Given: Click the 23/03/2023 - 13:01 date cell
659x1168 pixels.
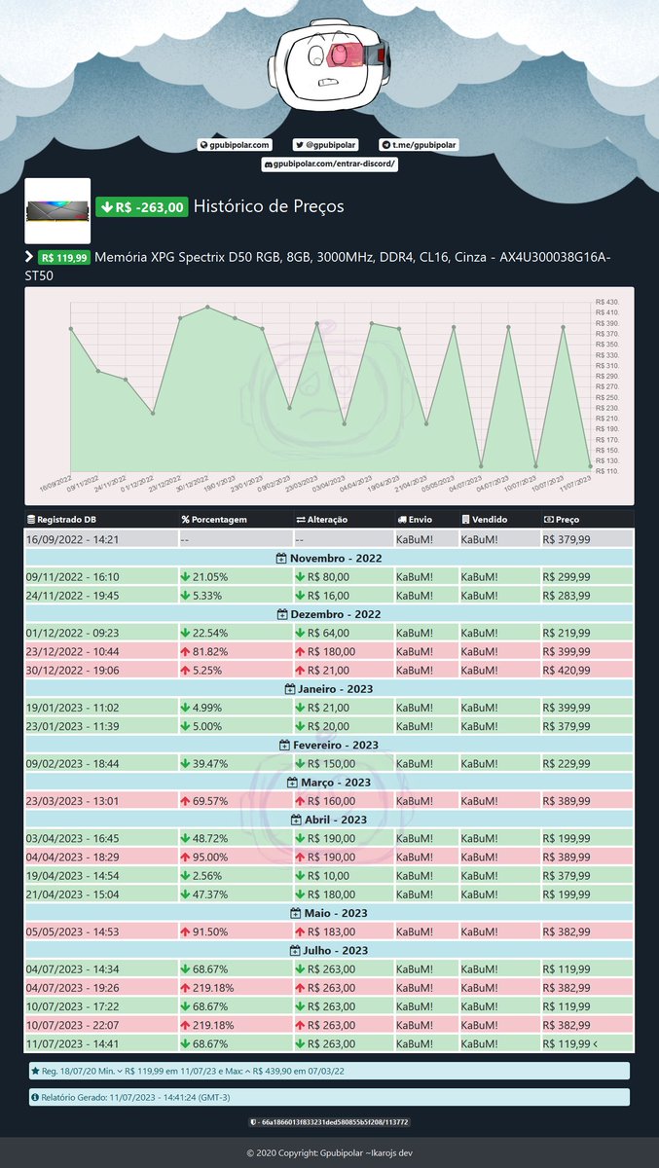Looking at the screenshot, I should tap(101, 801).
